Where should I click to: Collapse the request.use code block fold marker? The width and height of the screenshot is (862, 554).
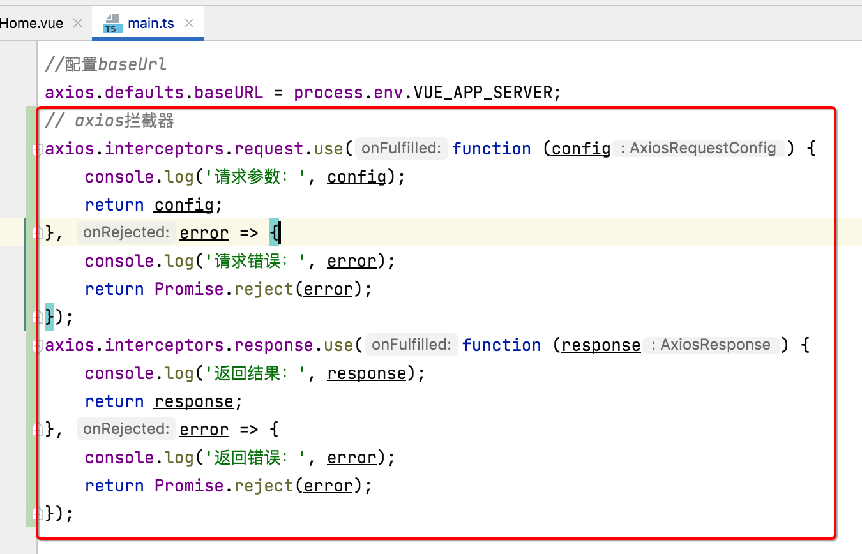[38, 149]
